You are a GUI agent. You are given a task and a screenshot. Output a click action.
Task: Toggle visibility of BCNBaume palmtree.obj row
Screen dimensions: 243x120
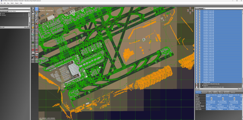click(x=200, y=84)
